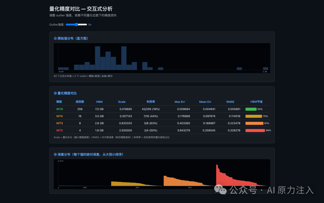Select the INT4 row label
The height and width of the screenshot is (203, 324).
coord(59,116)
